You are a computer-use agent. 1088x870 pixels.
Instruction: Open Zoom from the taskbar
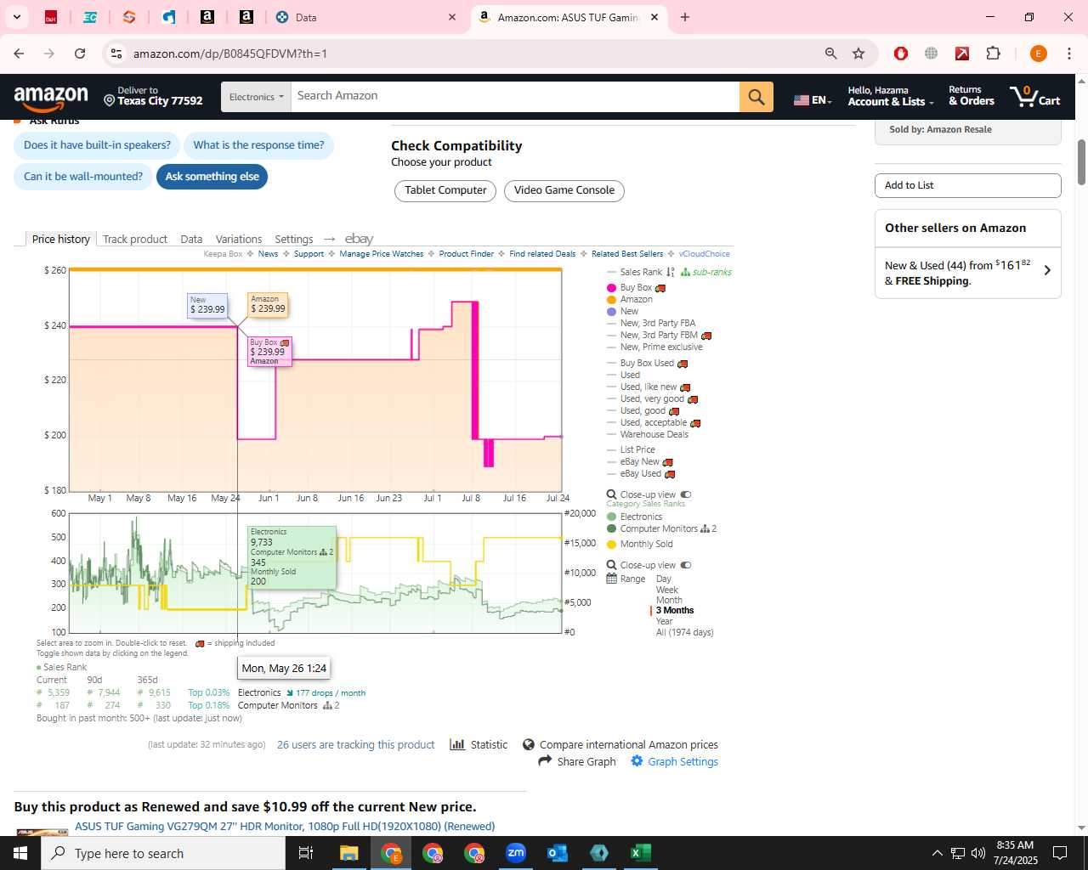(516, 853)
